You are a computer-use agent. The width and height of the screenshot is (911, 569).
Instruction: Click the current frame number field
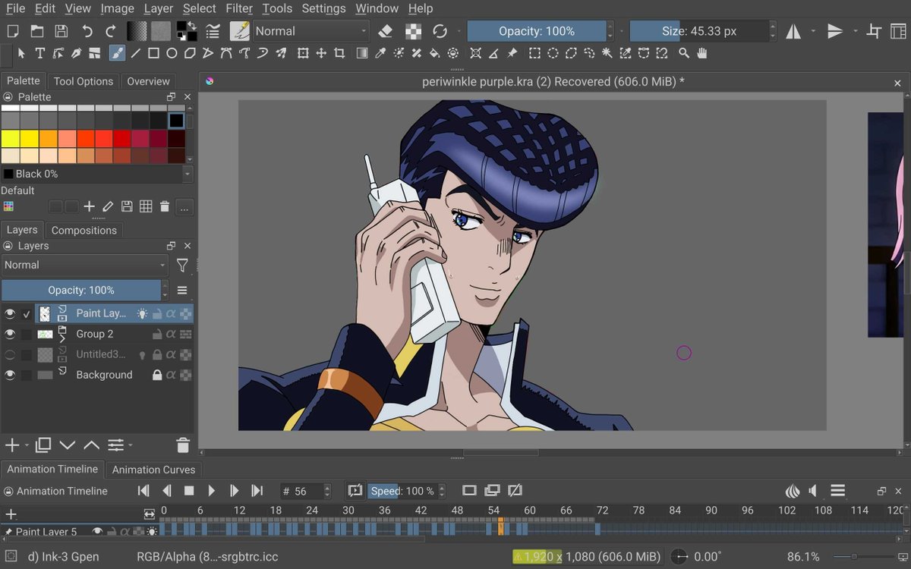point(304,491)
